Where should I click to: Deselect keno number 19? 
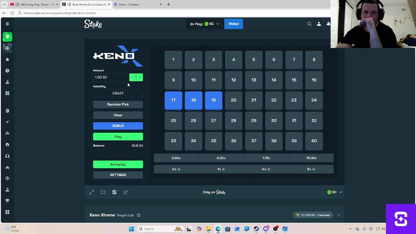214,100
